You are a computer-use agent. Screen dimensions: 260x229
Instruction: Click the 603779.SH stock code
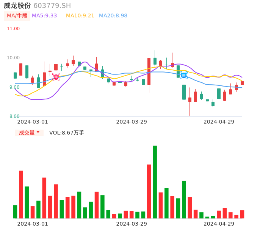pos(52,6)
